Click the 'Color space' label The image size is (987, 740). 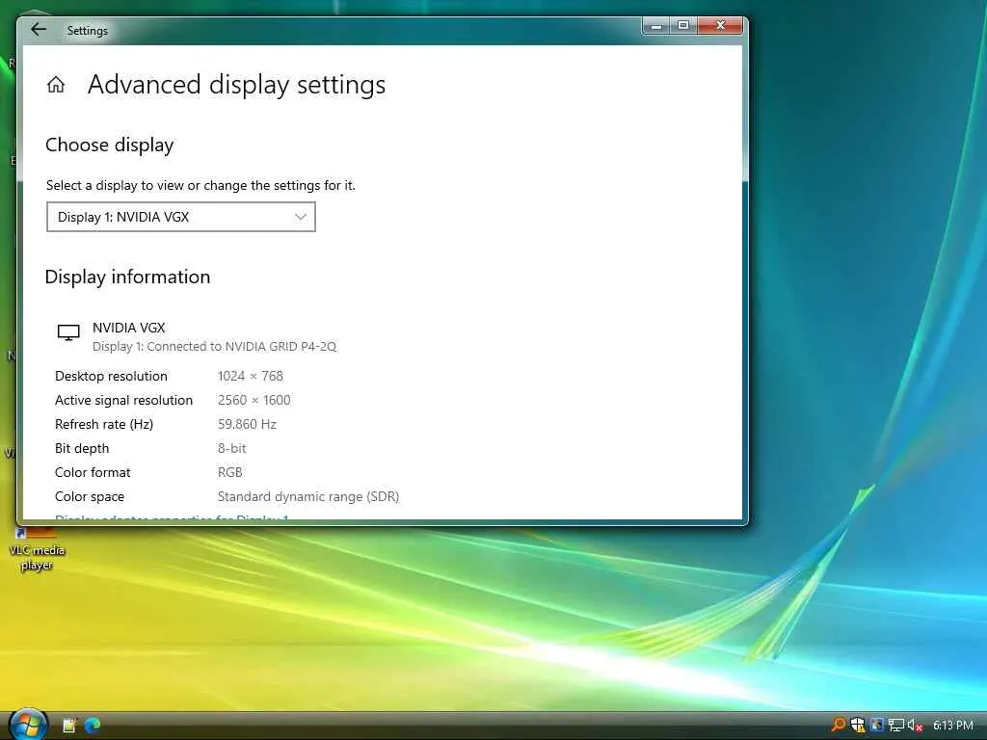tap(90, 496)
